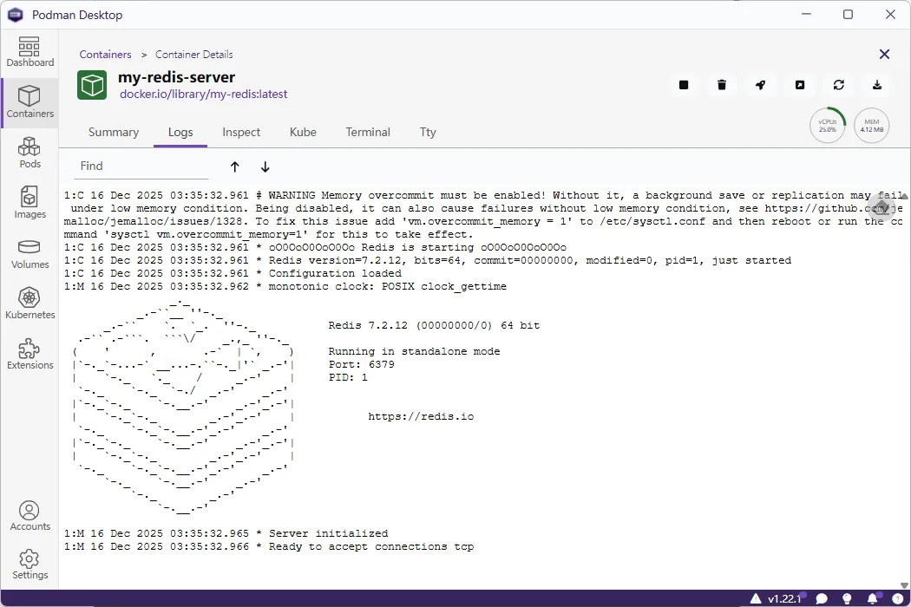Restart the container with the refresh icon

(838, 85)
